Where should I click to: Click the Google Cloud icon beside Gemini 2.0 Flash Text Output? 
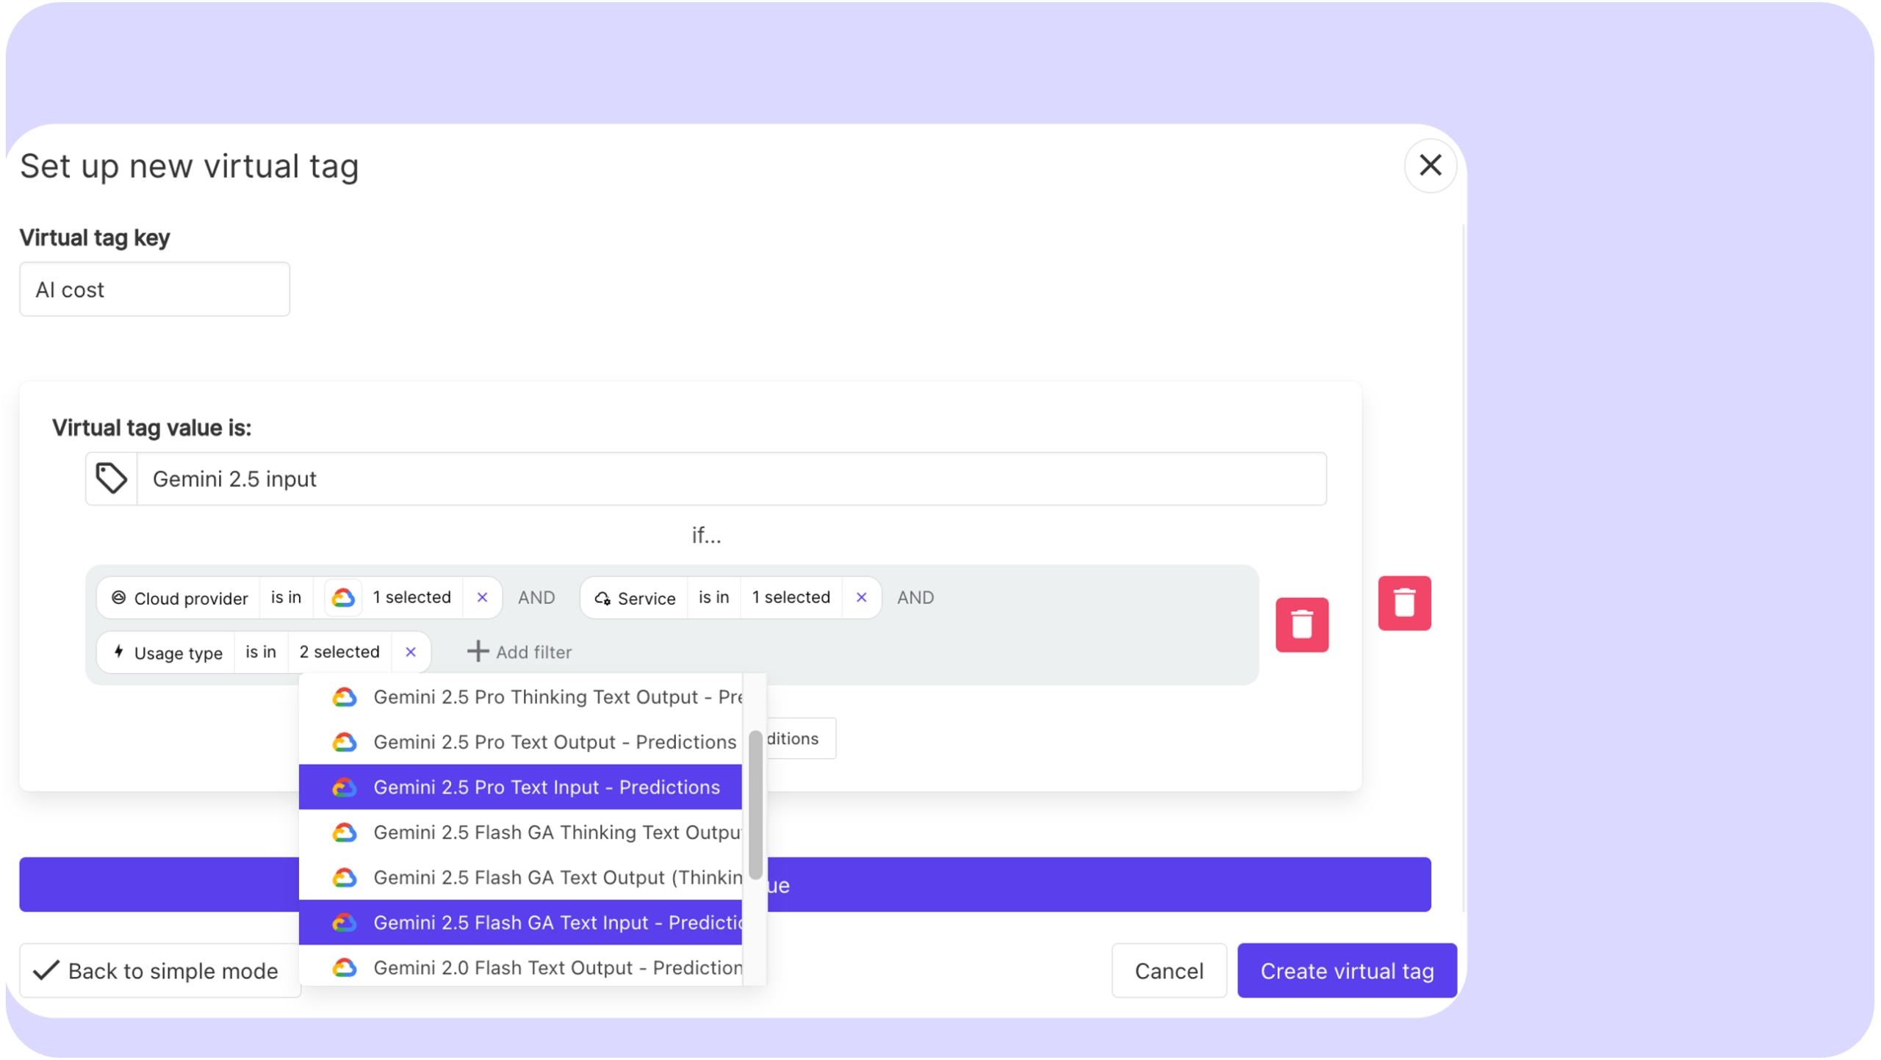point(345,967)
